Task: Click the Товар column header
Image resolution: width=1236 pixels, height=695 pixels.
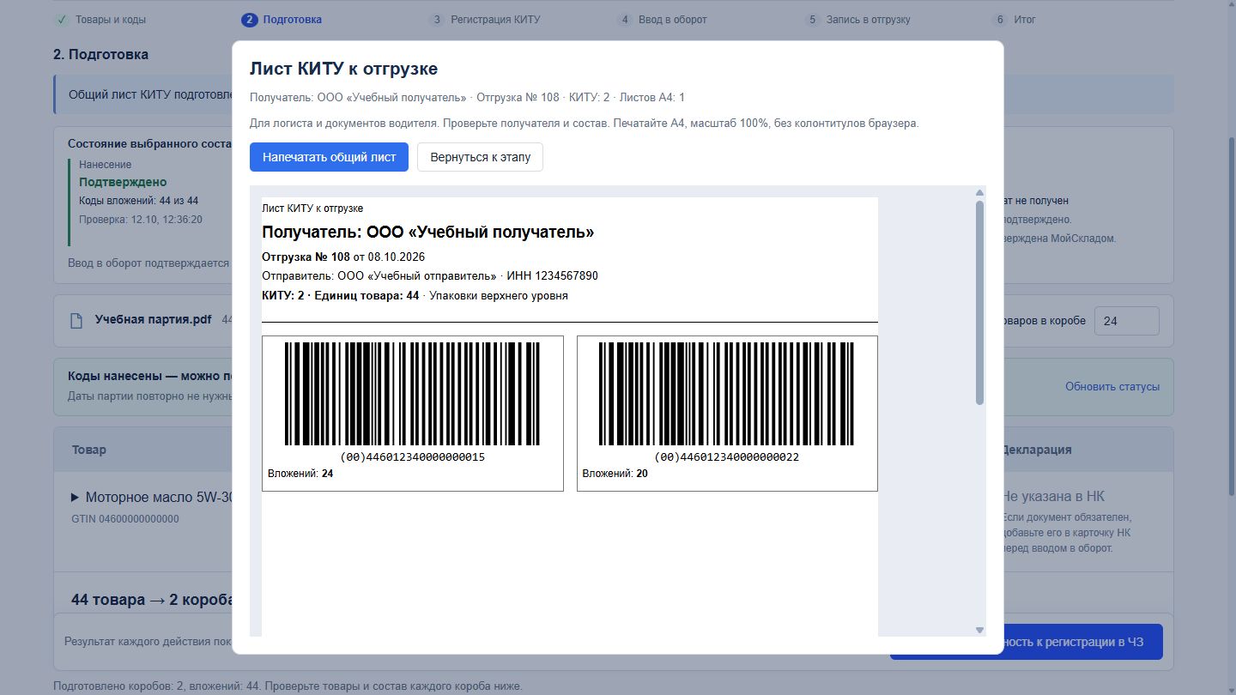Action: pyautogui.click(x=89, y=450)
